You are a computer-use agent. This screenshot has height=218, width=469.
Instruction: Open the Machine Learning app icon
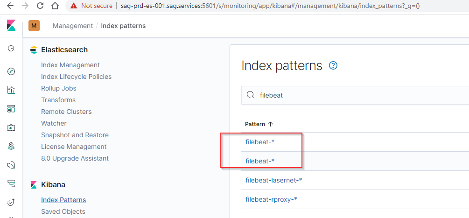(x=11, y=165)
